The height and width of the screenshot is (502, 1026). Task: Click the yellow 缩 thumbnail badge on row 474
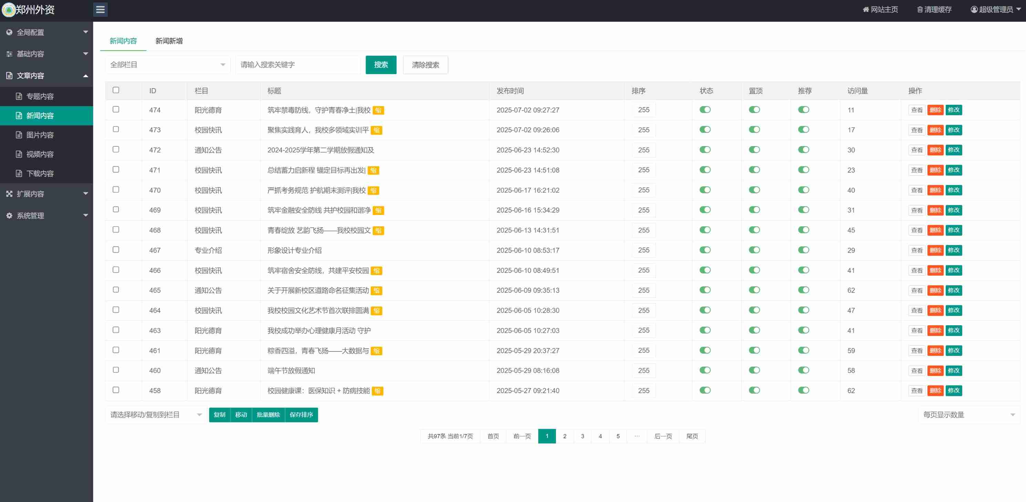click(378, 110)
